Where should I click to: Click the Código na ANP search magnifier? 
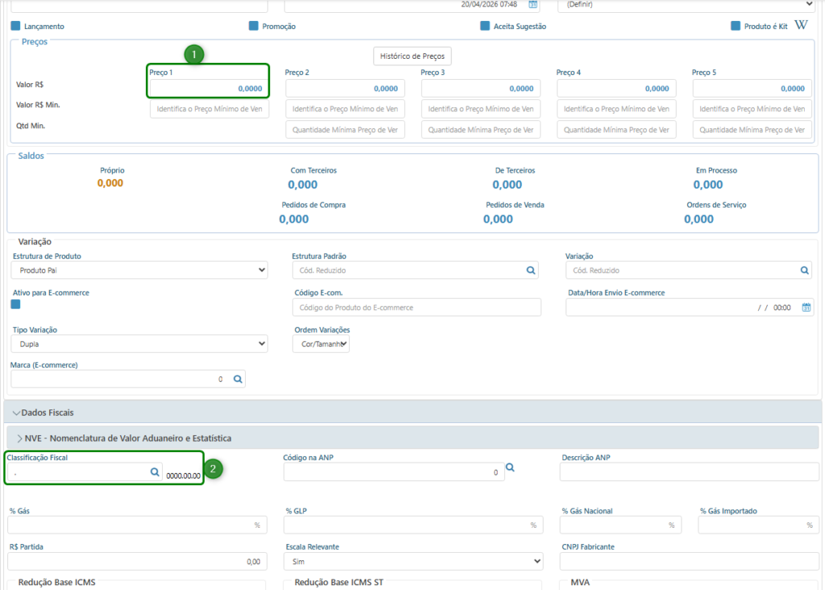click(510, 468)
